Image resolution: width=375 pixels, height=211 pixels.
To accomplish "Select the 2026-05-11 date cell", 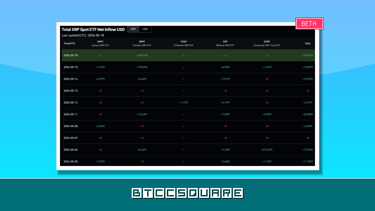I will click(x=71, y=114).
